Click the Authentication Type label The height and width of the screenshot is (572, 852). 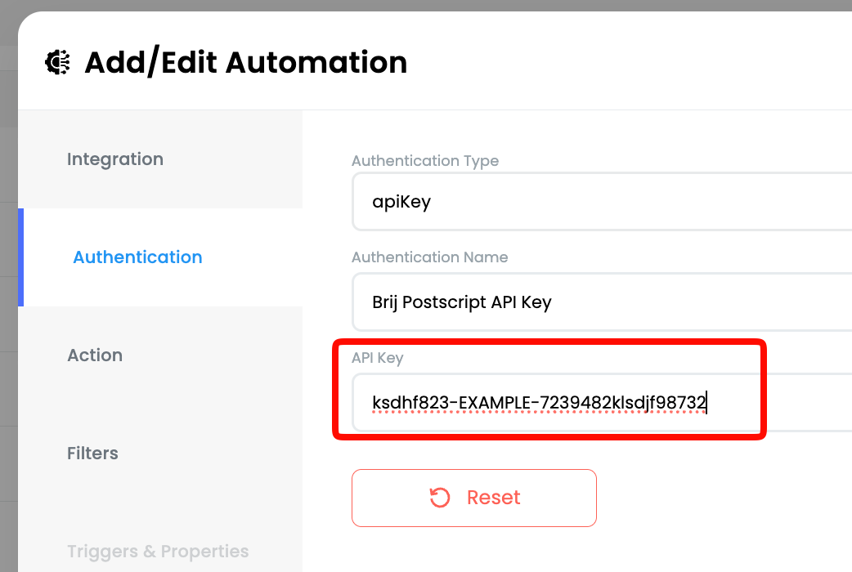tap(425, 161)
